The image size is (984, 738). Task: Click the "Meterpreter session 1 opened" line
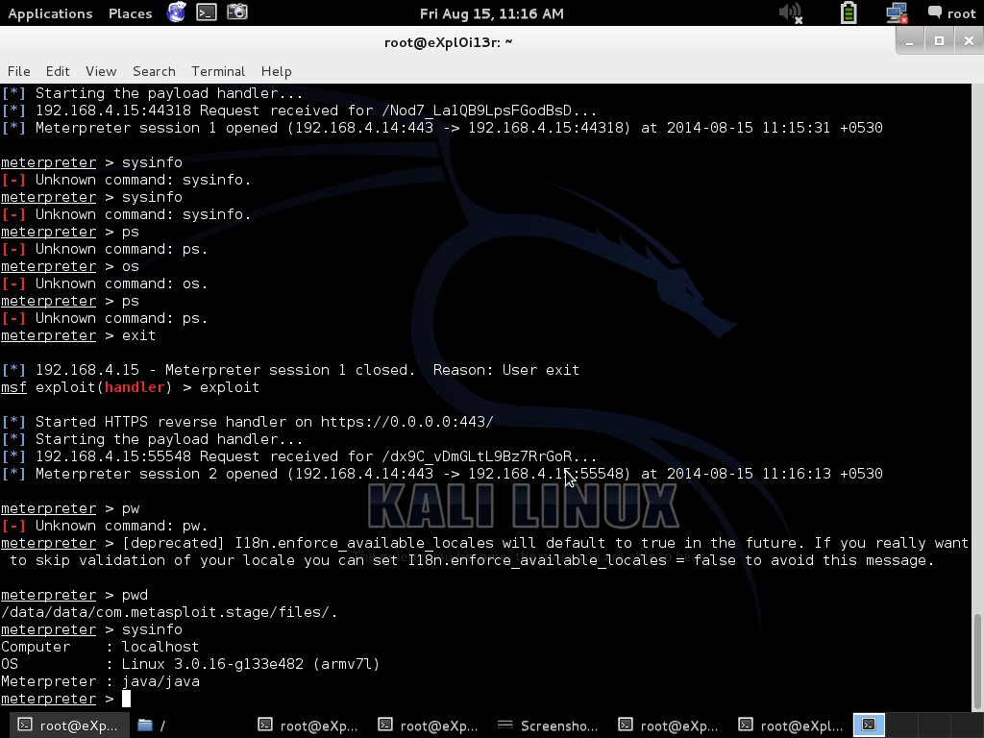[442, 128]
